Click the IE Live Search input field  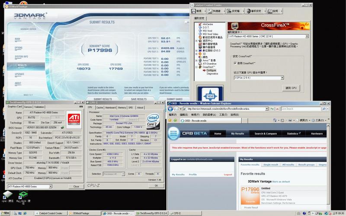pyautogui.click(x=301, y=109)
